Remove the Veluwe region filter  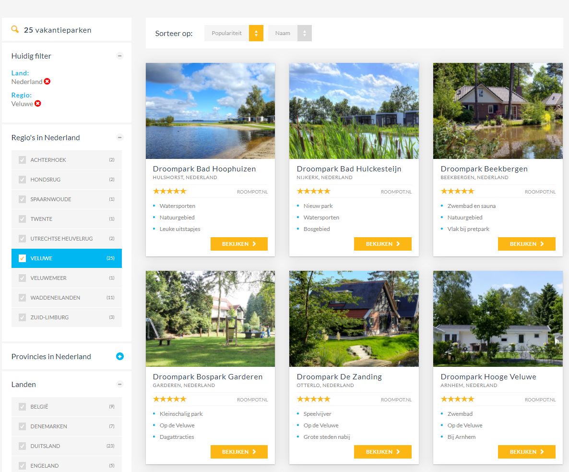(x=38, y=104)
